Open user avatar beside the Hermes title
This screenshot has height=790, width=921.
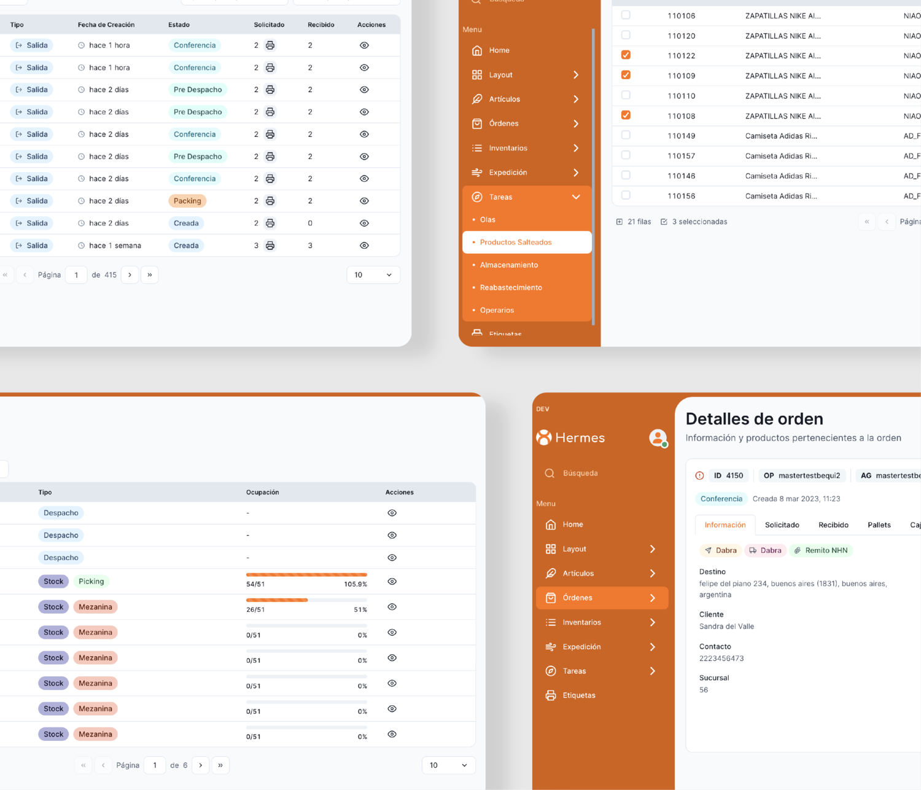coord(658,438)
